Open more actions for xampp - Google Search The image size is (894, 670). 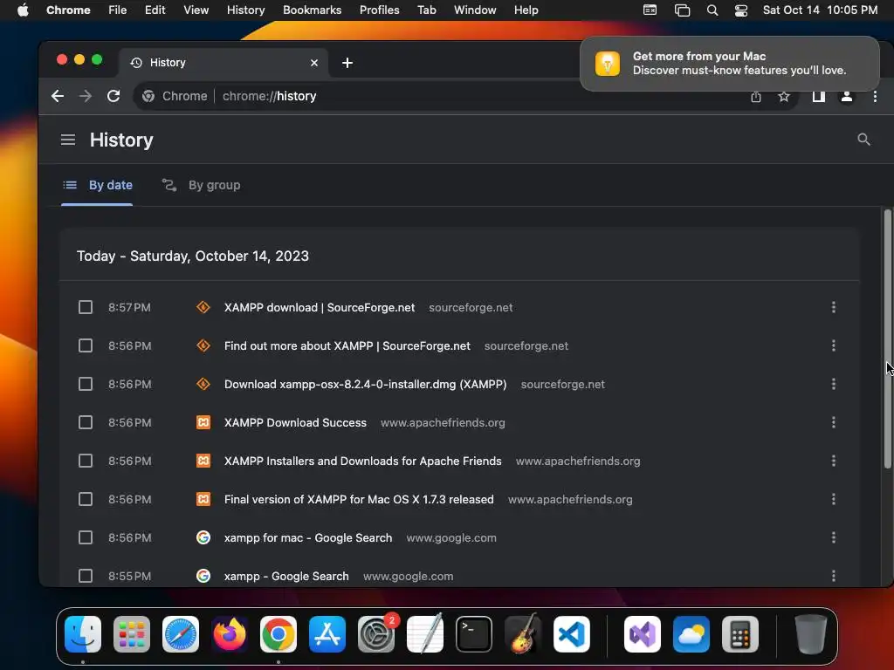tap(834, 576)
